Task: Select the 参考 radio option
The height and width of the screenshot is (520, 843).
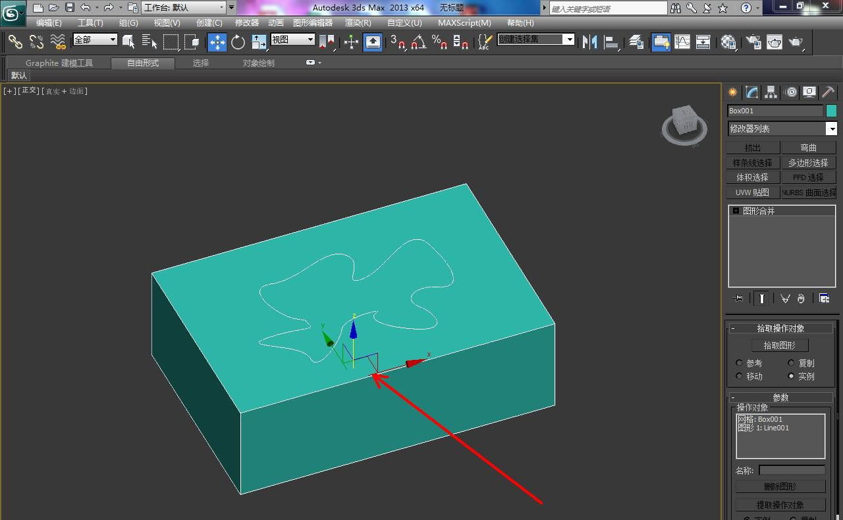Action: coord(740,363)
